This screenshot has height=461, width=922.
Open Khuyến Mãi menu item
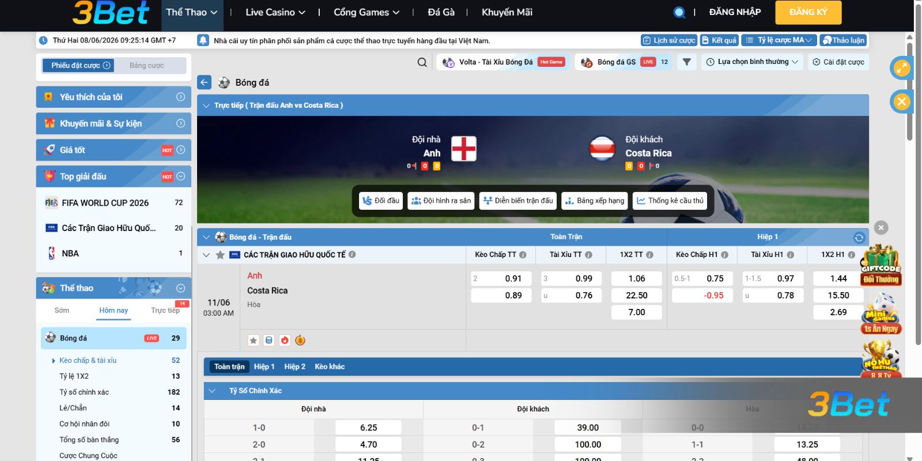pyautogui.click(x=507, y=12)
